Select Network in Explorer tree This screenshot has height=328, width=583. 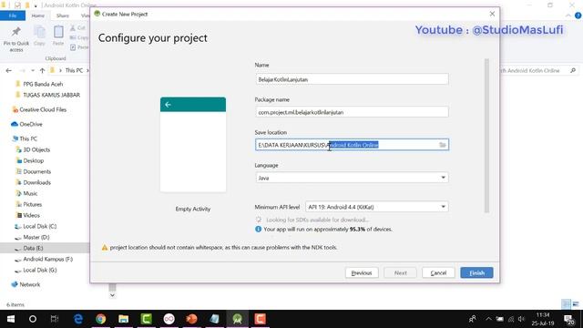point(29,284)
